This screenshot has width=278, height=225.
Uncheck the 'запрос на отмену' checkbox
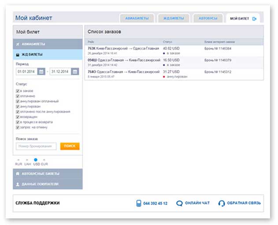click(18, 127)
